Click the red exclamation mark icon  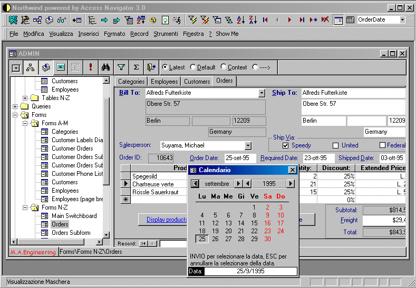coord(91,67)
